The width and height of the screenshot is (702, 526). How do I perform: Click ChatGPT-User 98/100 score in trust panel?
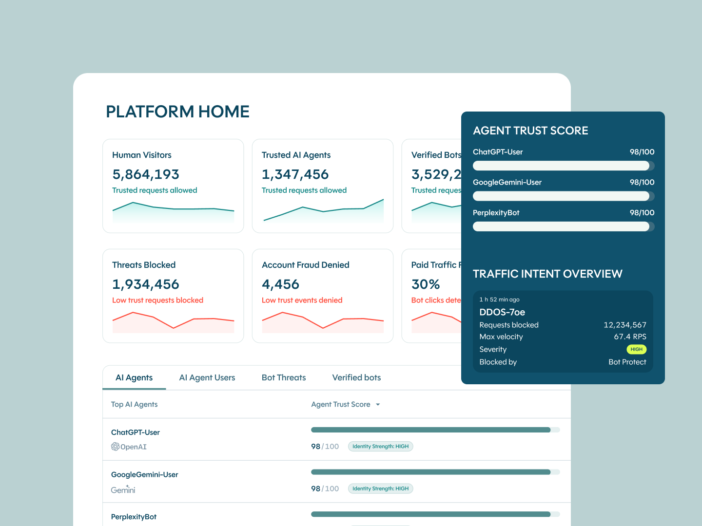click(642, 152)
